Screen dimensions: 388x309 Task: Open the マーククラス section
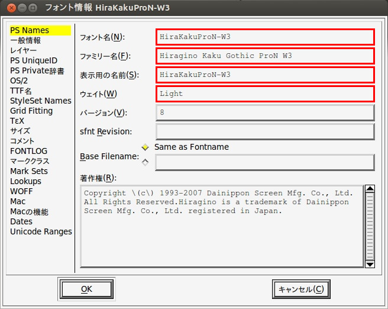[30, 161]
